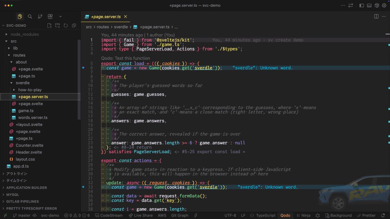The height and width of the screenshot is (219, 390).
Task: Toggle the primary sidebar visibility
Action: coord(362,5)
